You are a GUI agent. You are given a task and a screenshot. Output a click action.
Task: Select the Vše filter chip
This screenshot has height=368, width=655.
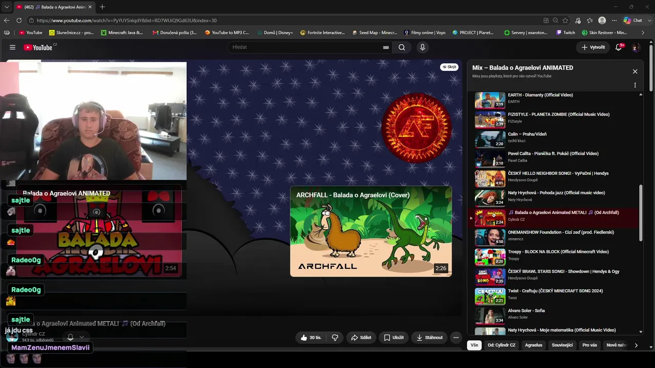point(474,345)
